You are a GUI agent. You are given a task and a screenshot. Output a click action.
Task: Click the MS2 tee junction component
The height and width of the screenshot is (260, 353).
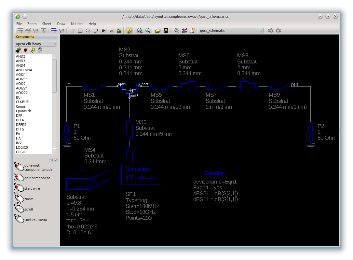(129, 88)
